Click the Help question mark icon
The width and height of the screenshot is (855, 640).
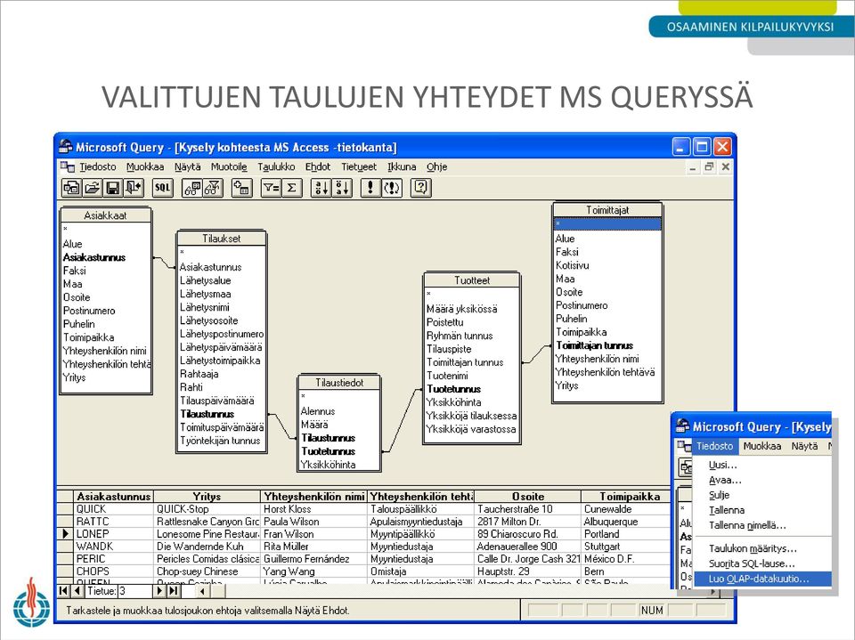click(421, 188)
